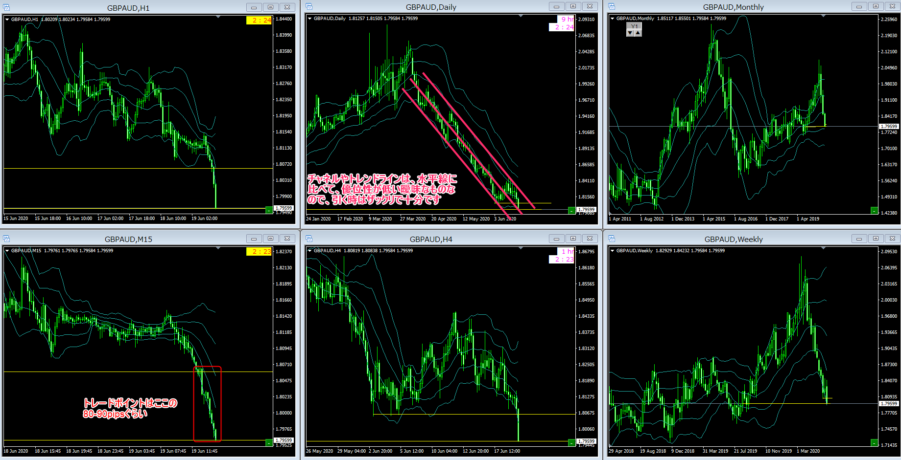
Task: Expand the GBPAUD,H1 chart header triangle
Action: [7, 20]
